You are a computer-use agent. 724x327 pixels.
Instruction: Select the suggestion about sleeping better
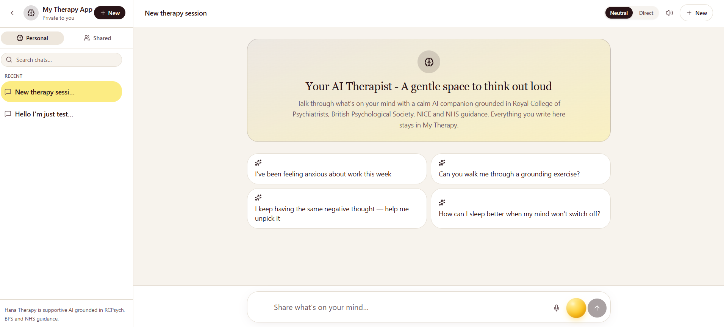point(521,208)
